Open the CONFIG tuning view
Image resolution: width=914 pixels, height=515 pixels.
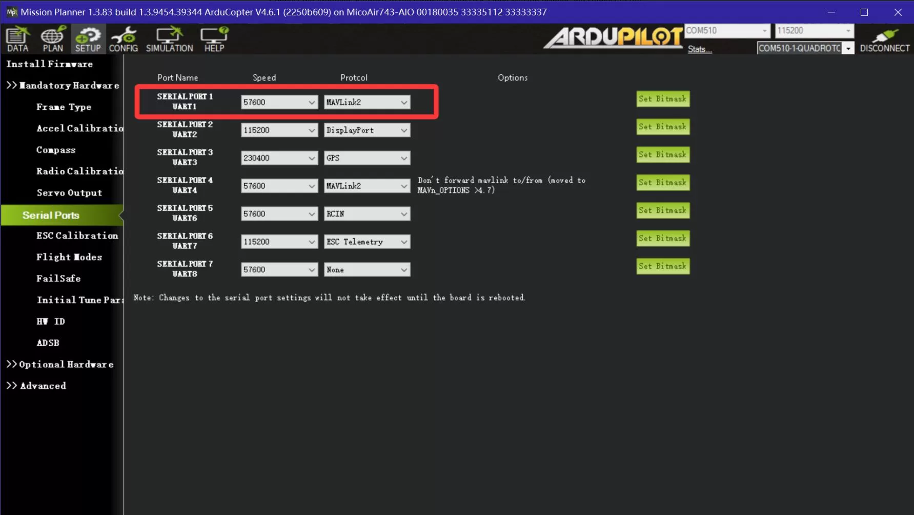click(x=123, y=39)
